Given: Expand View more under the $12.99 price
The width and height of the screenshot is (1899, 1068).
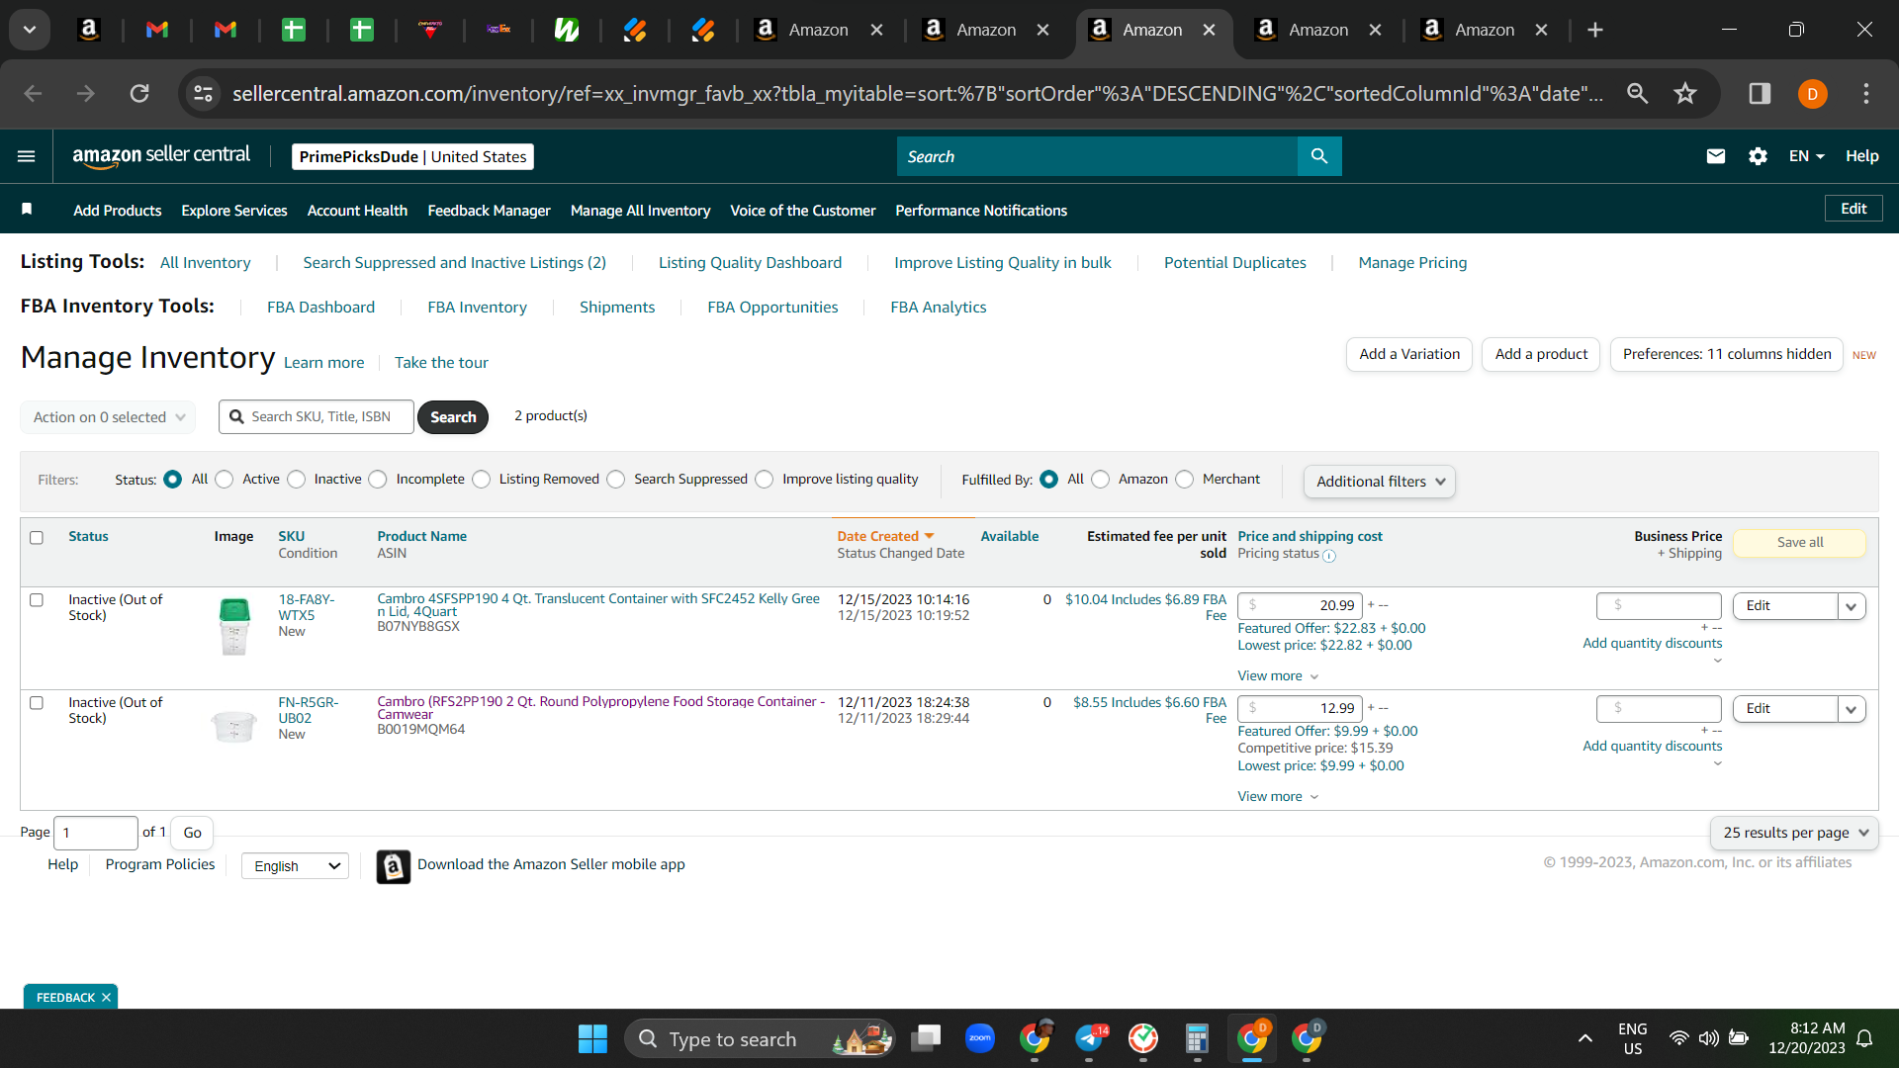Looking at the screenshot, I should pos(1278,797).
